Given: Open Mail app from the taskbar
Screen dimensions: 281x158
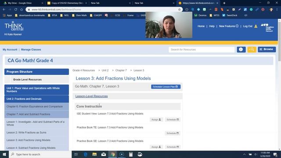Looking at the screenshot, I should point(104,154).
